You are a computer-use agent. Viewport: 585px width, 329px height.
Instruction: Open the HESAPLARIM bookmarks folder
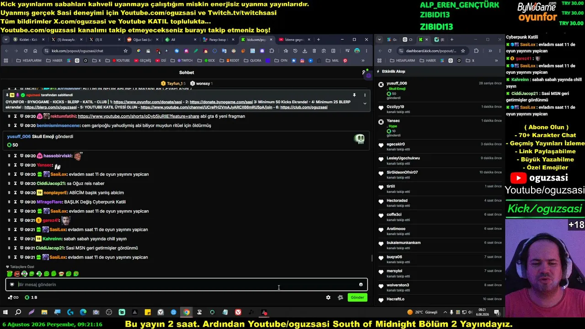29,60
